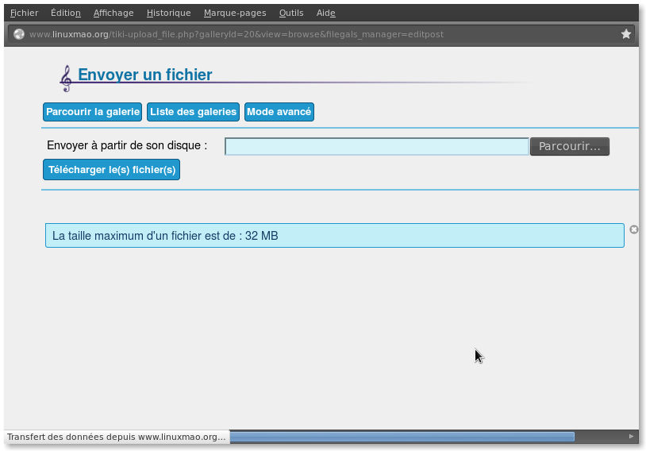The width and height of the screenshot is (646, 451).
Task: Open the Outils menu
Action: coord(291,13)
